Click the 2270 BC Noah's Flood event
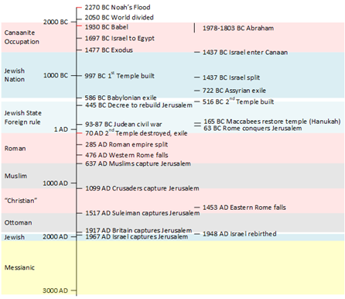 click(x=118, y=7)
